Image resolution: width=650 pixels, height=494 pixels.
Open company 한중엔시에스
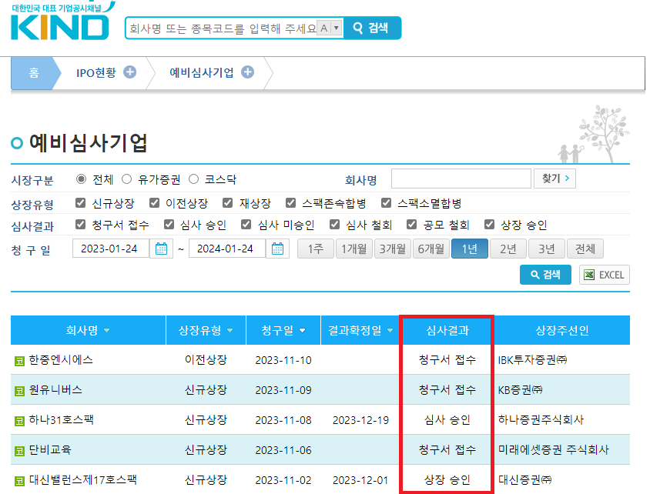coord(61,360)
